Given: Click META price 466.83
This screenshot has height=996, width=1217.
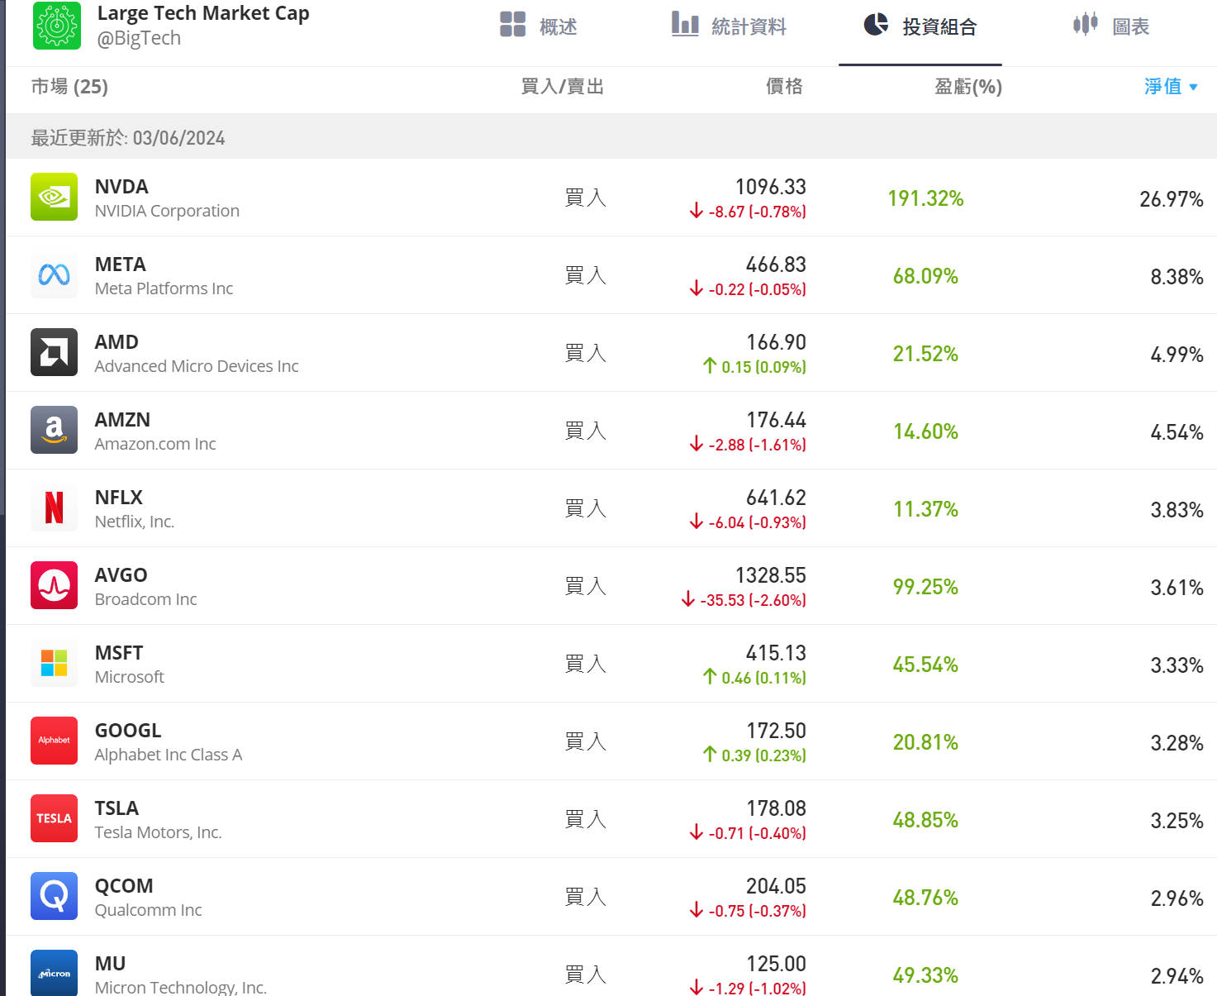Looking at the screenshot, I should (776, 264).
